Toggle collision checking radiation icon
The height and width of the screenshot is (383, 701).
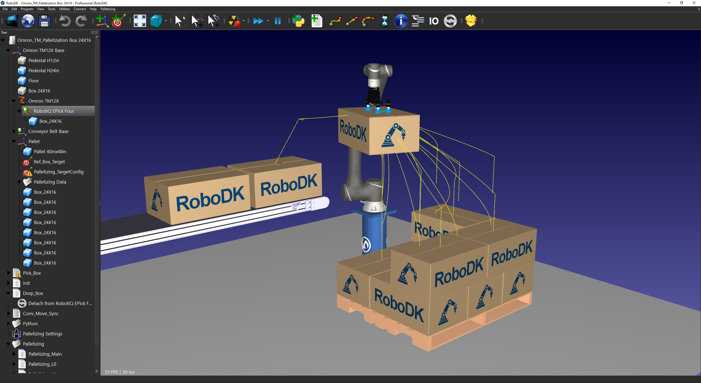click(234, 21)
